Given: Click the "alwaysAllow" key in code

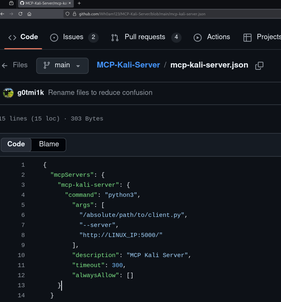Looking at the screenshot, I should [x=95, y=275].
